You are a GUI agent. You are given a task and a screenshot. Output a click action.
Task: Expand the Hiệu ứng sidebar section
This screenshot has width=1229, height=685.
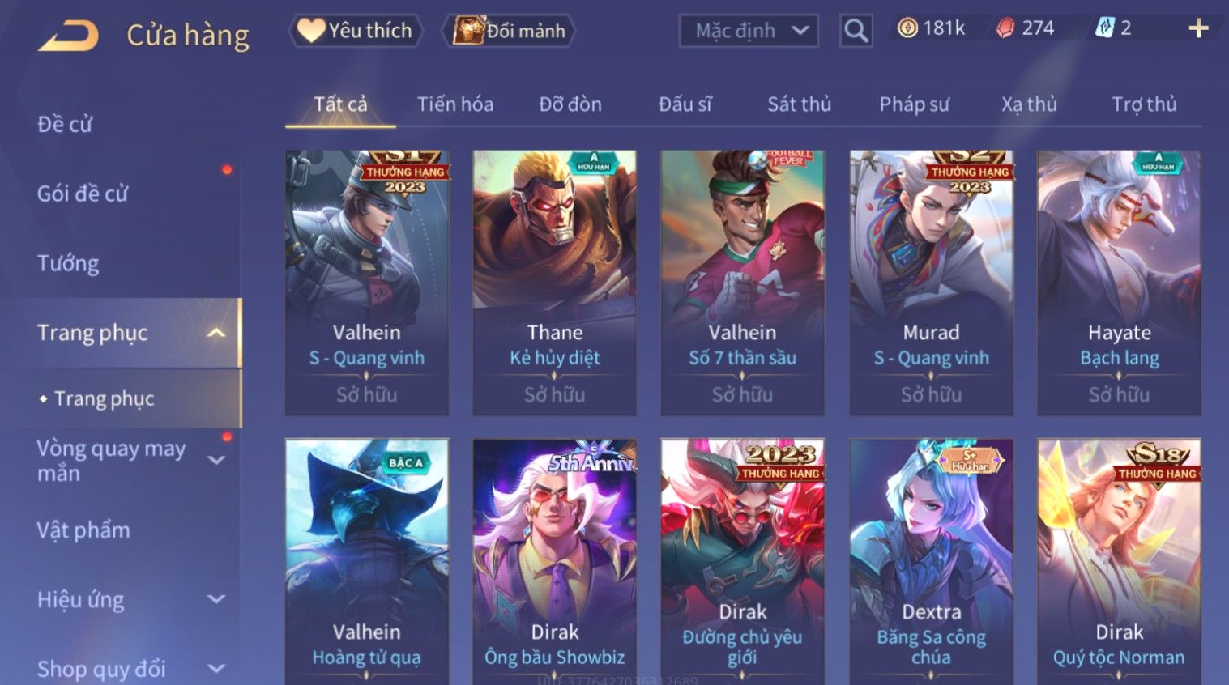(x=216, y=600)
